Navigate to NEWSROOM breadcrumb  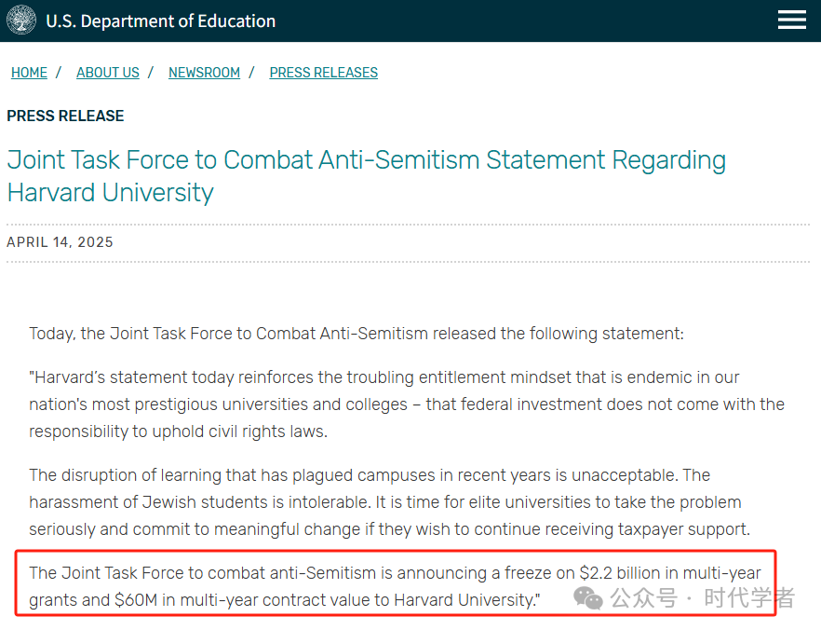(204, 73)
